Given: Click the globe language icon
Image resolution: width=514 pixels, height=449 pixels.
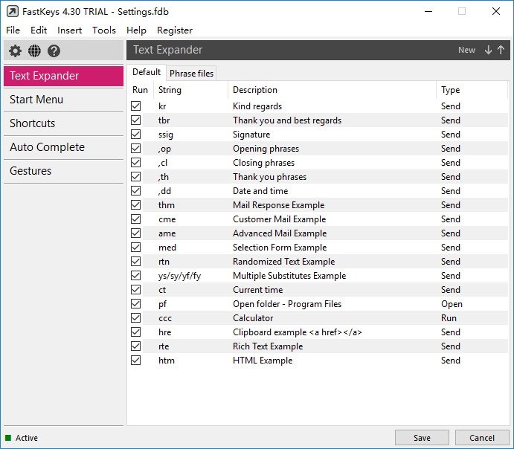Looking at the screenshot, I should point(34,51).
